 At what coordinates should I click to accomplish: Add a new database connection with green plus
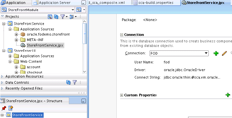pos(216,53)
